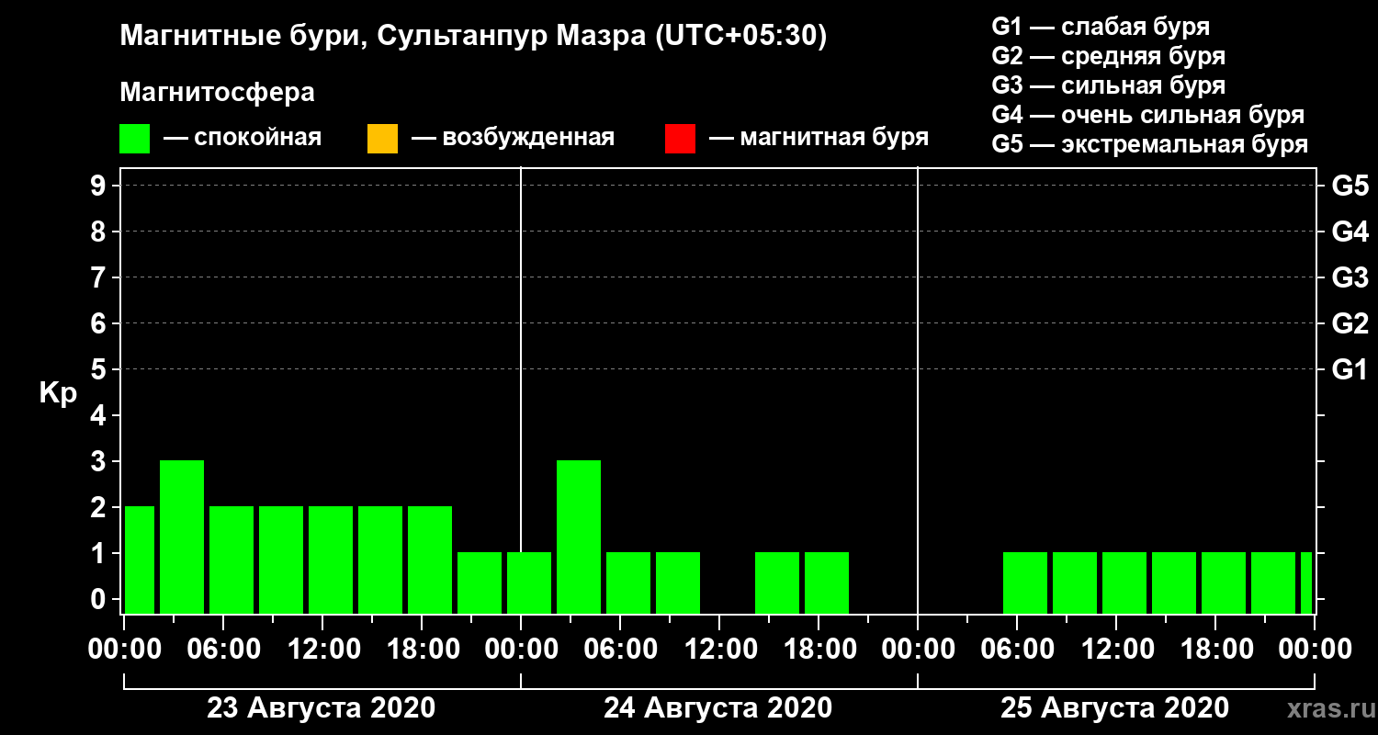Click the 12:00 Kp 1 bar on 25 August
This screenshot has width=1378, height=735.
tap(1124, 582)
